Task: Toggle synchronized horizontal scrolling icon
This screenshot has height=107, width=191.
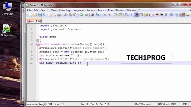Action: coord(120,15)
